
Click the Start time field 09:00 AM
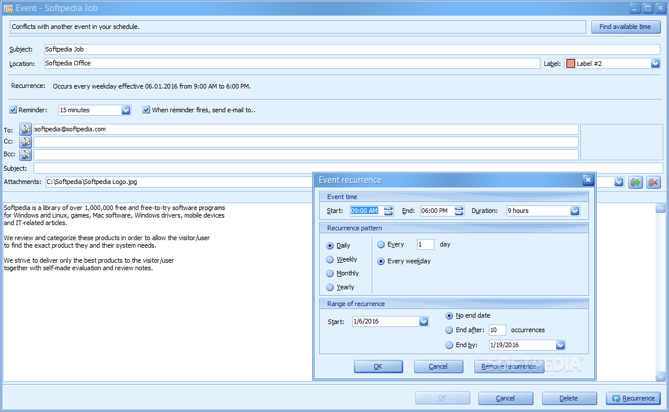click(367, 211)
